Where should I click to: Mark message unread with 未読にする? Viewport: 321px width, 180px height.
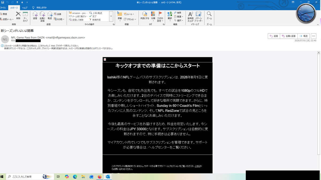[x=144, y=16]
